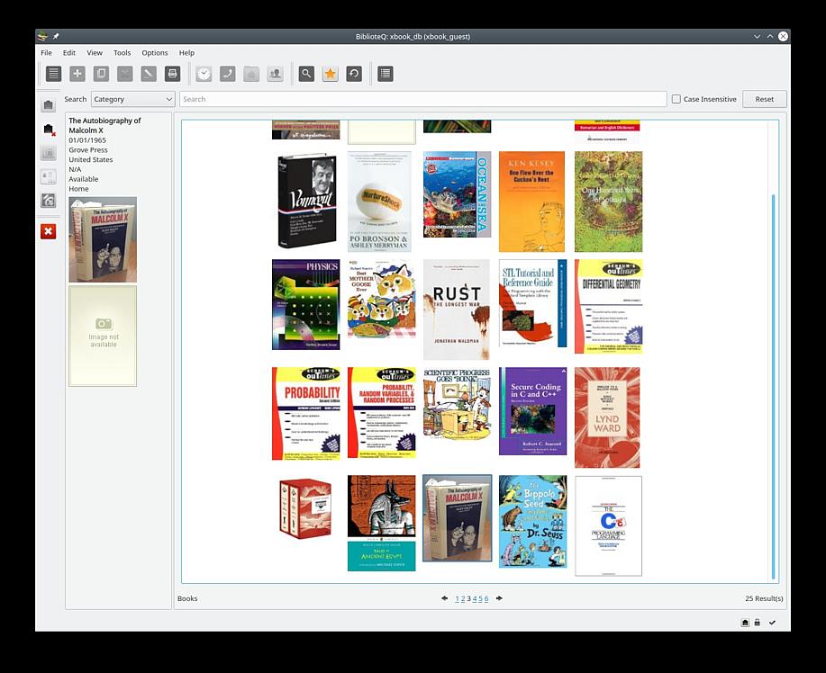The image size is (826, 673).
Task: Select the Differential Geometry book cover
Action: 608,306
